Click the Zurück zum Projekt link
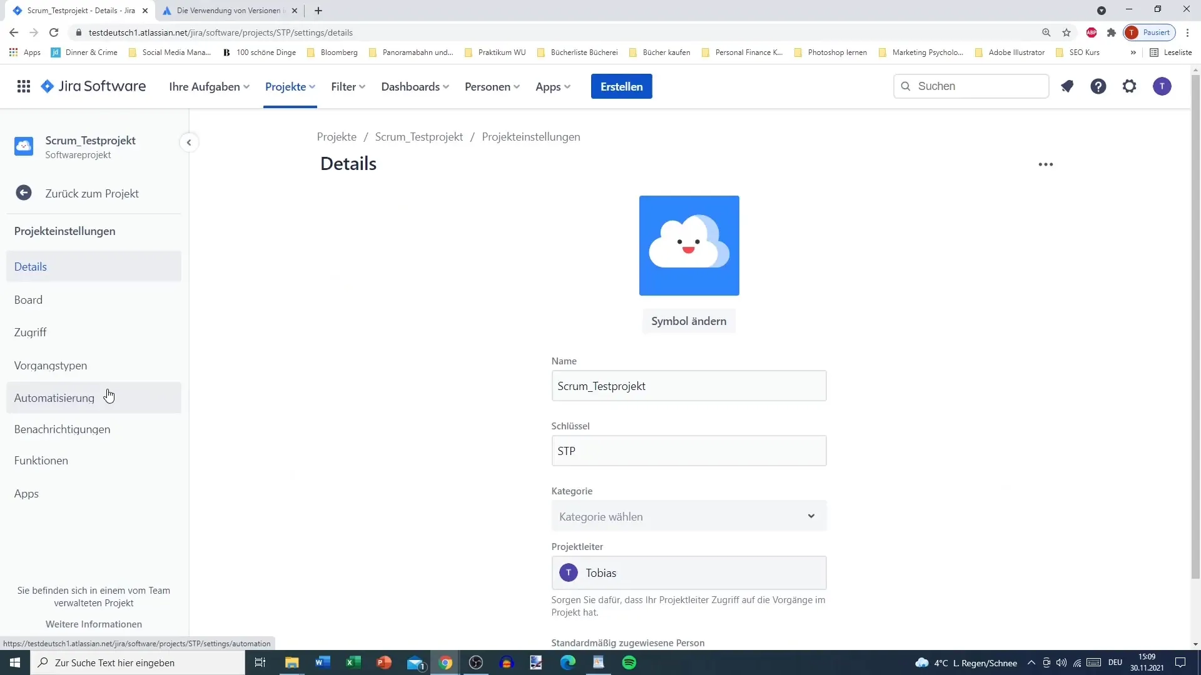 tap(91, 193)
